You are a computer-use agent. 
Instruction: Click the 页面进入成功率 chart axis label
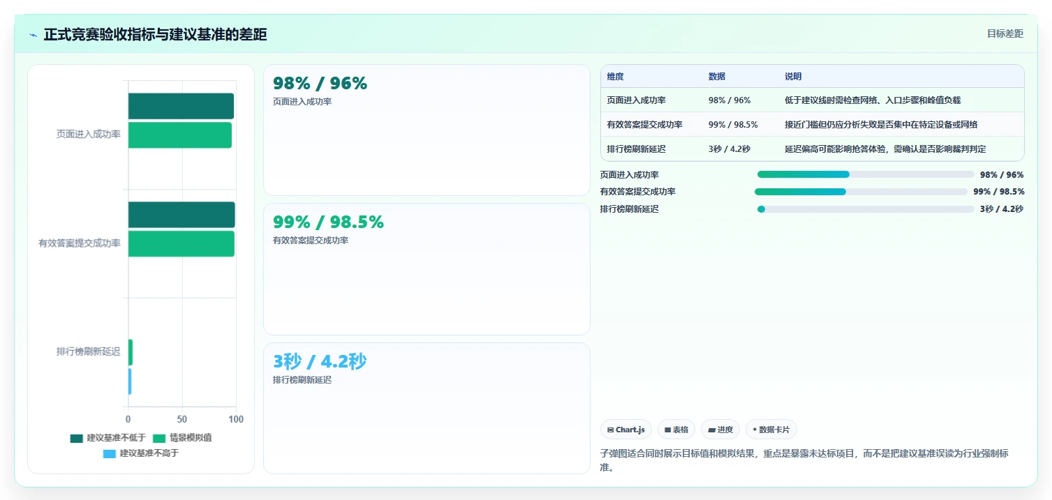88,135
